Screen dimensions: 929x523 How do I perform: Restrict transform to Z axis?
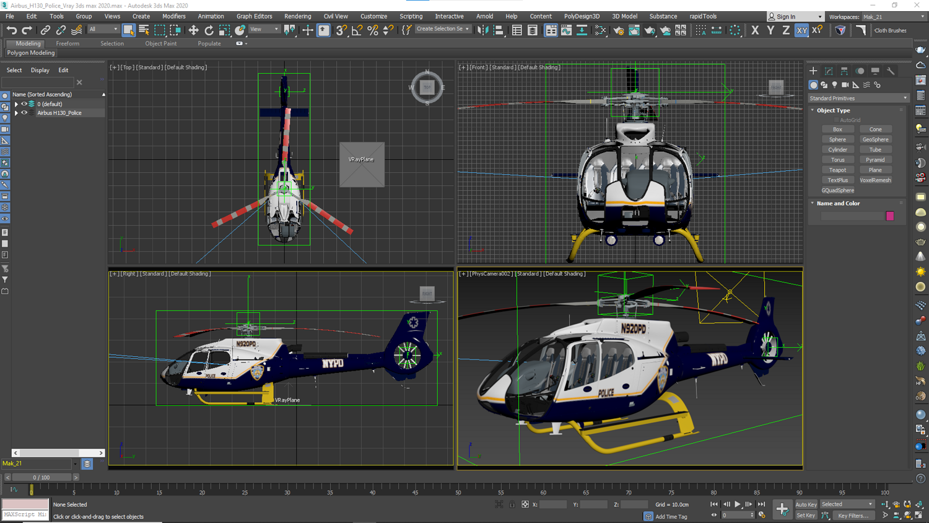pos(786,30)
